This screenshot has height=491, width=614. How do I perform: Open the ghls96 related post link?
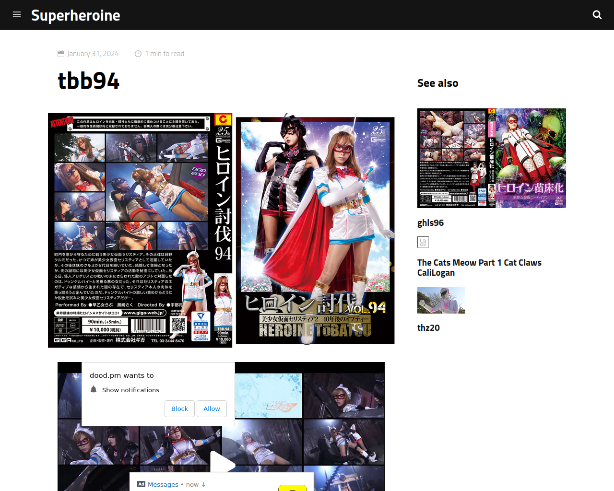point(430,223)
